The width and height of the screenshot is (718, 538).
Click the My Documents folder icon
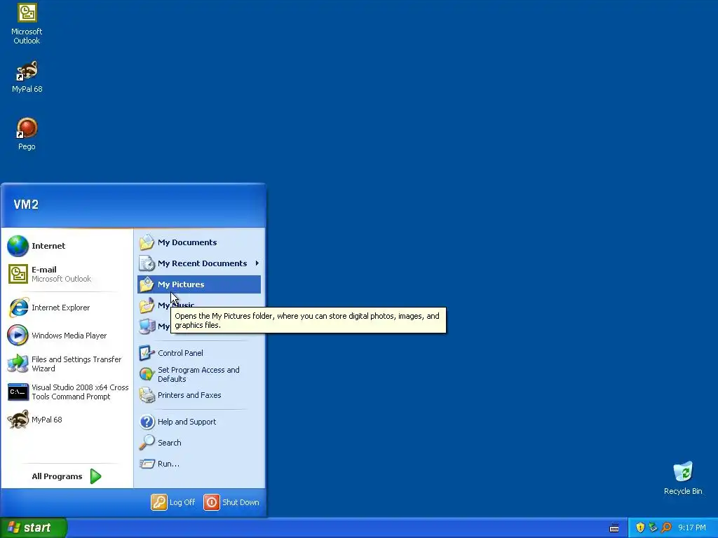pyautogui.click(x=147, y=242)
